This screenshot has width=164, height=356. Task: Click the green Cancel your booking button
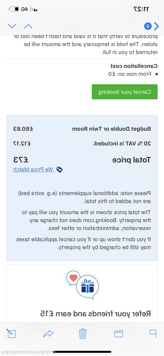(x=125, y=92)
